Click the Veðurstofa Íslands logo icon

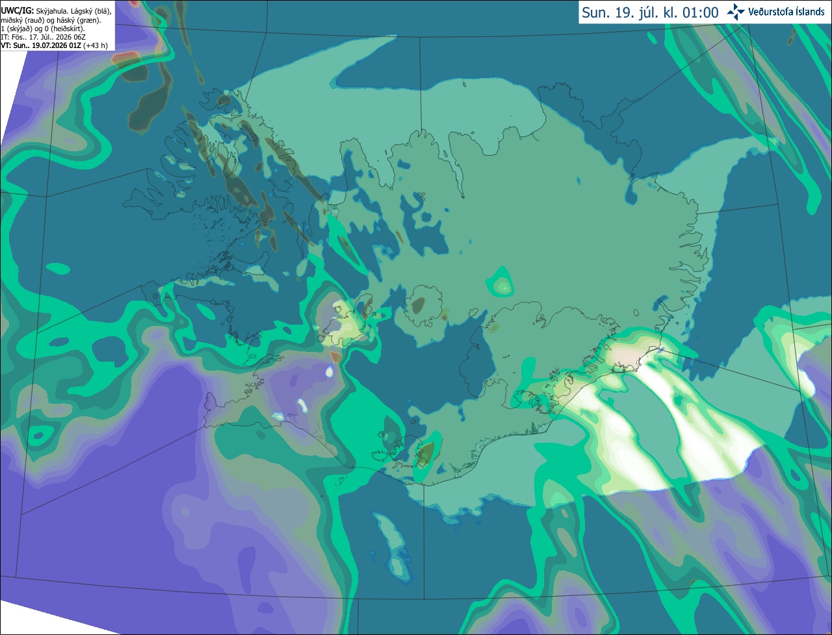[x=735, y=12]
